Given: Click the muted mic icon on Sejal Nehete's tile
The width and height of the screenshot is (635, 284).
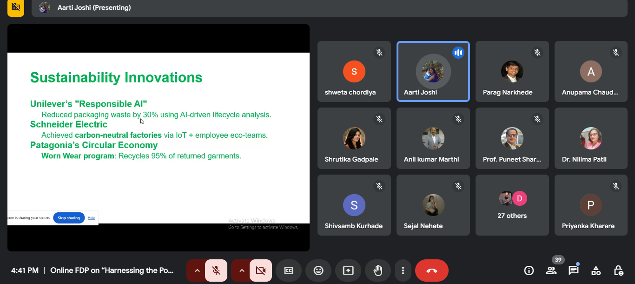Looking at the screenshot, I should point(458,186).
